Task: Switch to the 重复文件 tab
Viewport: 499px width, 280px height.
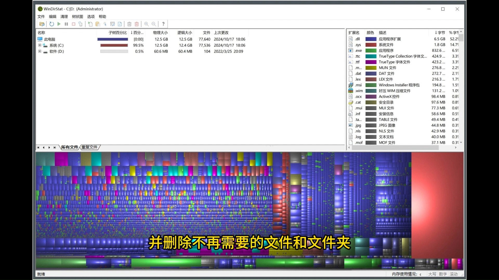Action: coord(89,147)
